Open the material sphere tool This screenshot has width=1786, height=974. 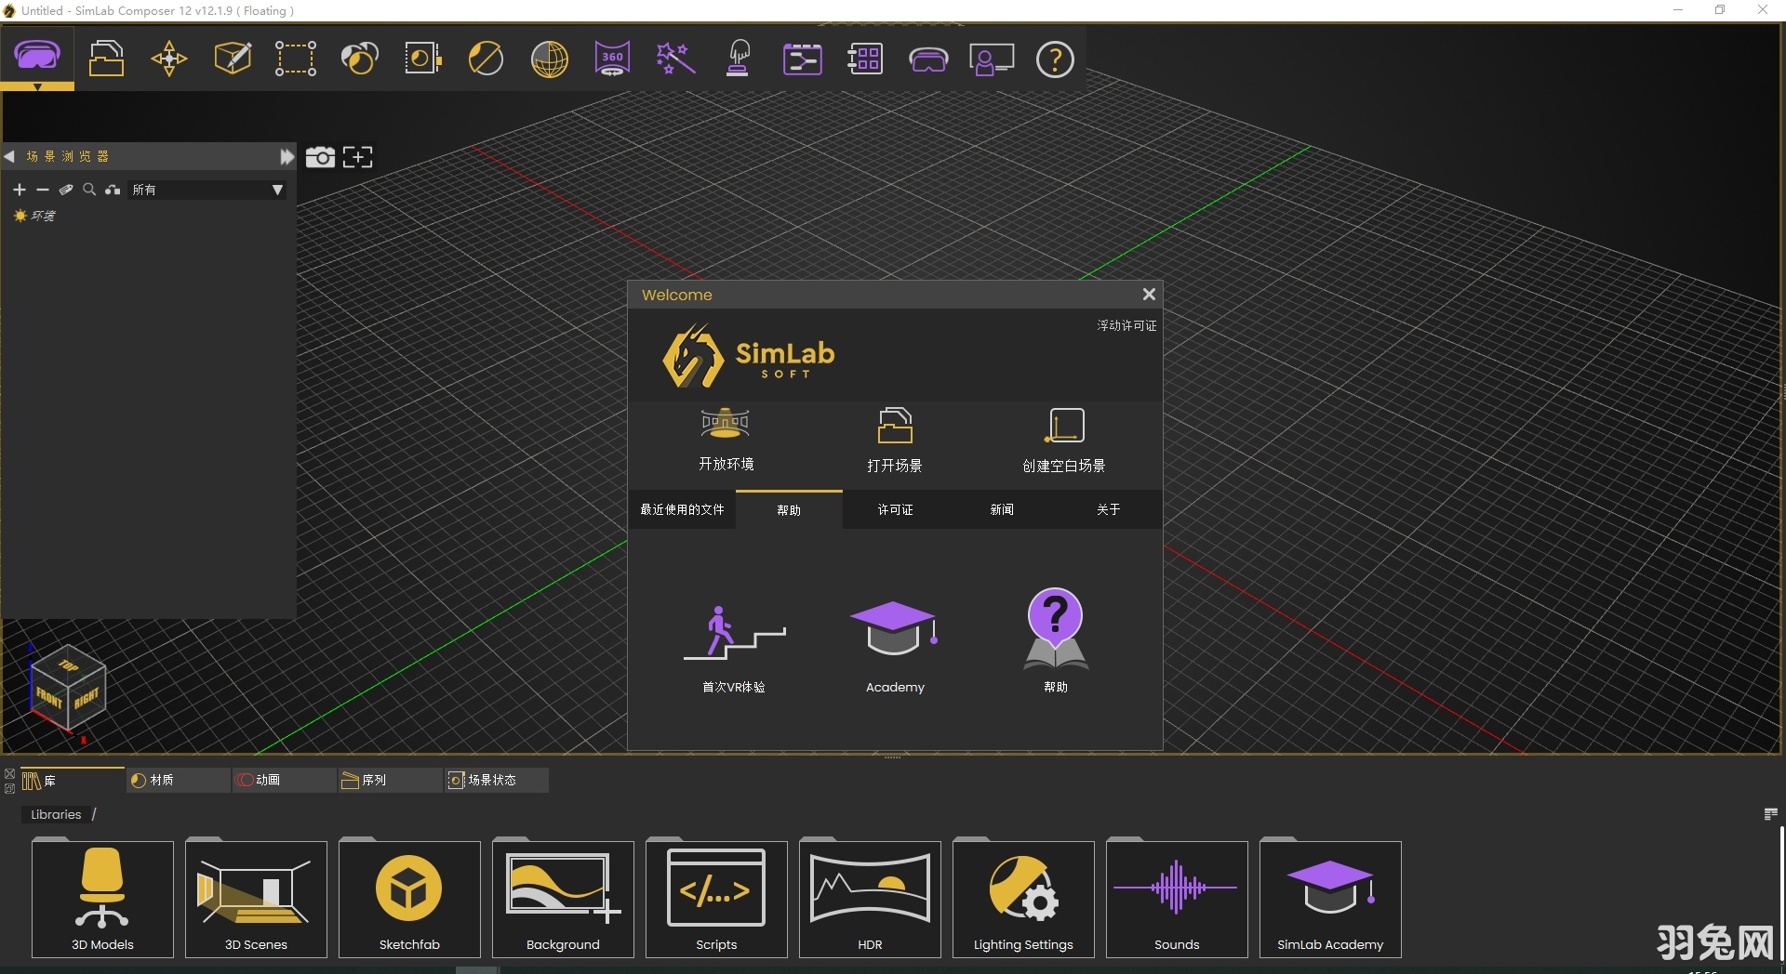tap(359, 59)
